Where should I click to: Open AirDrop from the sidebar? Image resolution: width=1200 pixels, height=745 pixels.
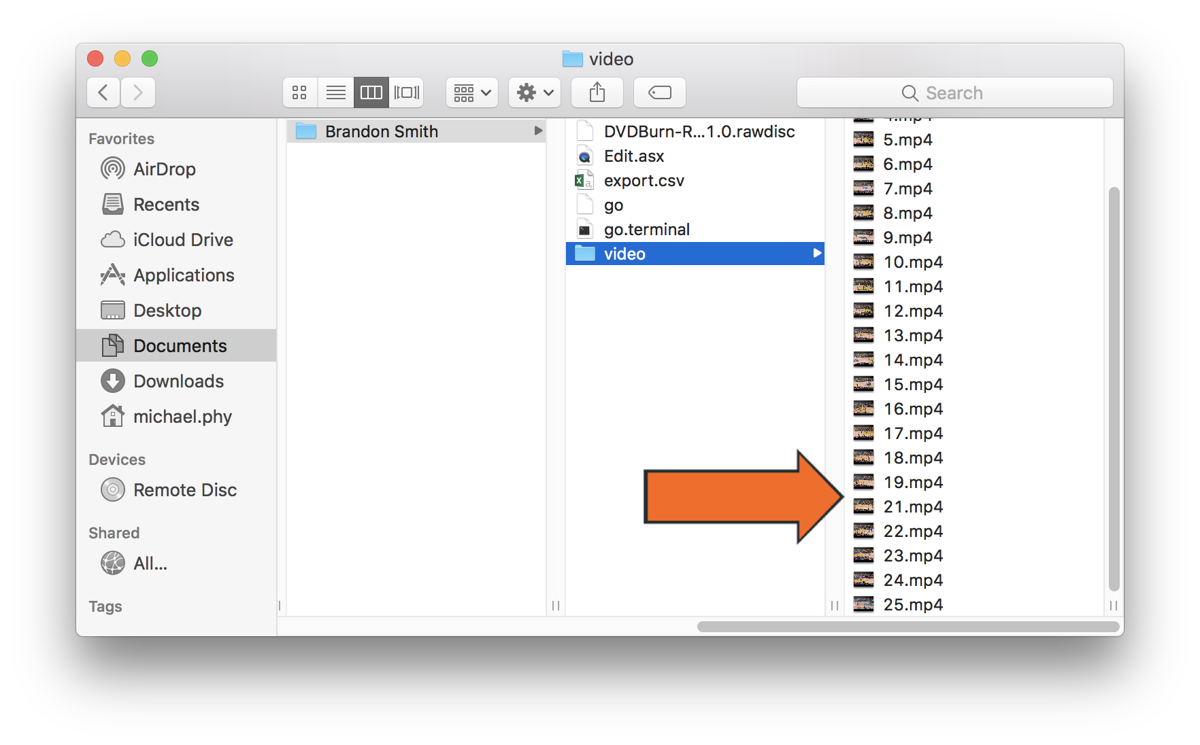click(164, 169)
